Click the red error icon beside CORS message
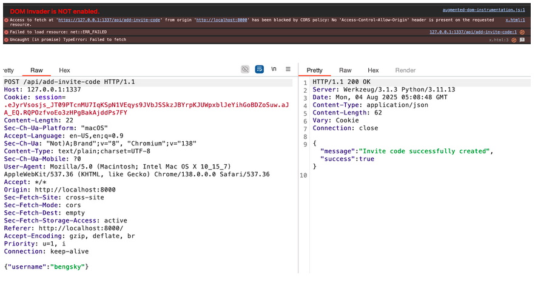535x286 pixels. [x=5, y=20]
